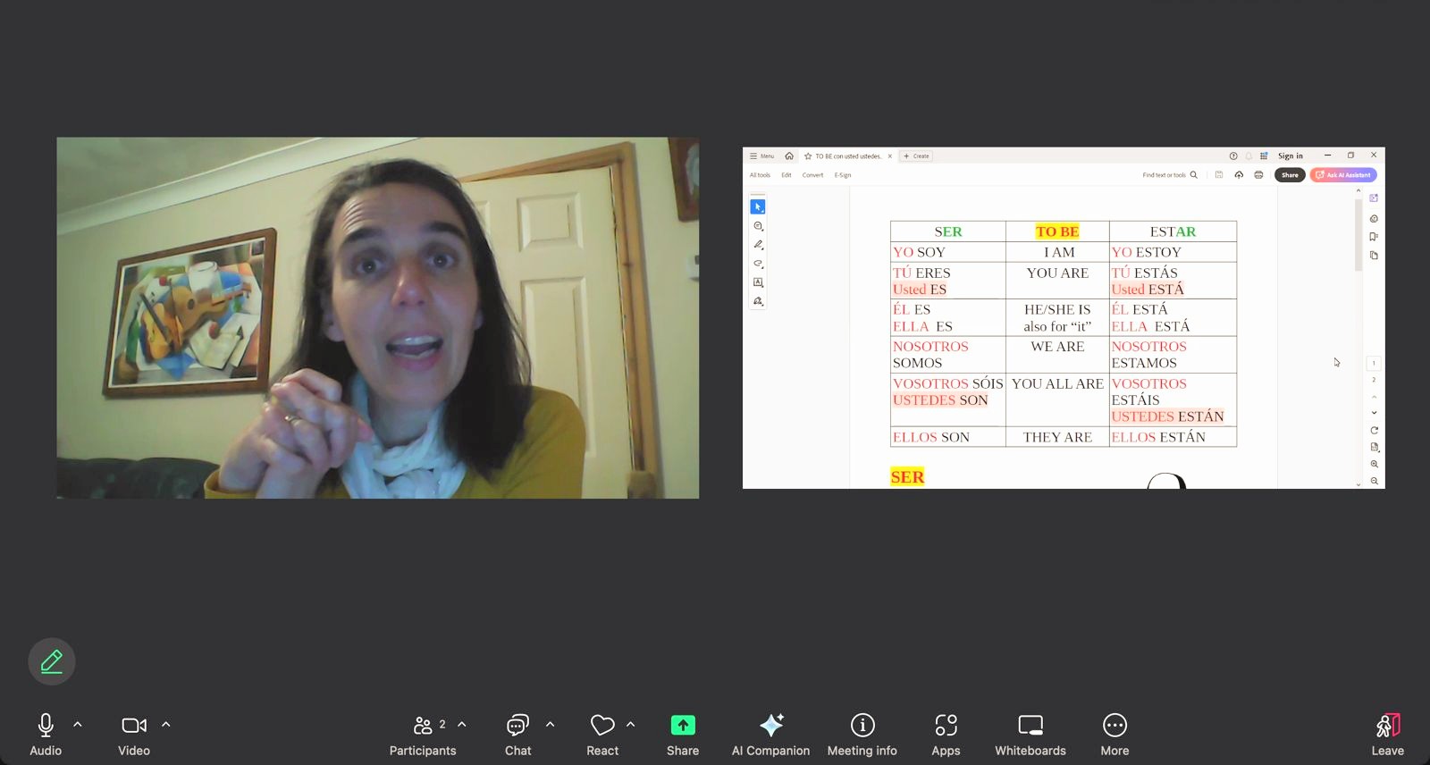
Task: Open the More options menu
Action: (x=1115, y=735)
